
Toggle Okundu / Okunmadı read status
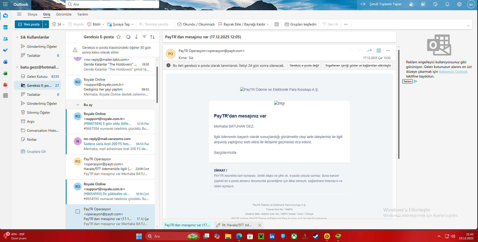pyautogui.click(x=196, y=24)
